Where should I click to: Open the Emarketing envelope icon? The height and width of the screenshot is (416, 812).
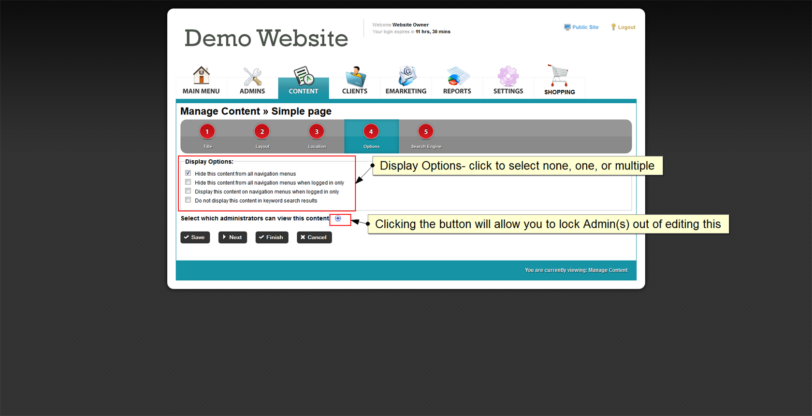pyautogui.click(x=406, y=76)
